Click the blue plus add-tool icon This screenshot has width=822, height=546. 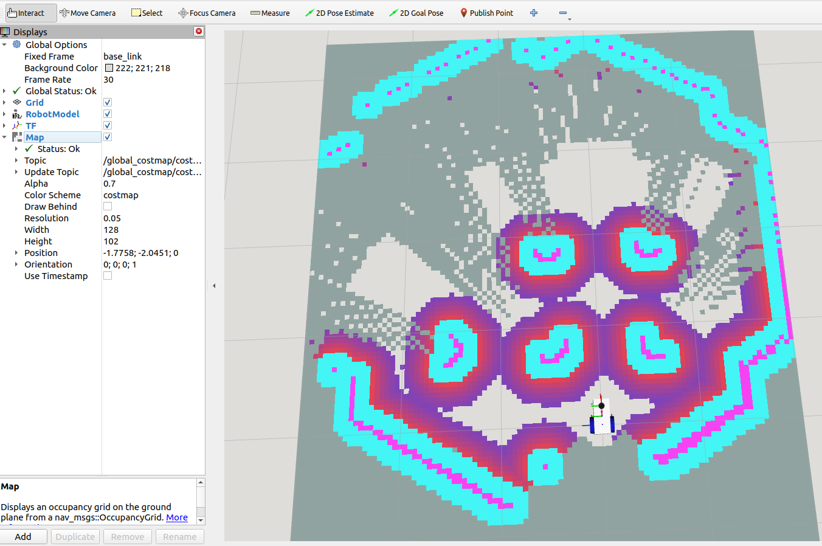(x=534, y=13)
